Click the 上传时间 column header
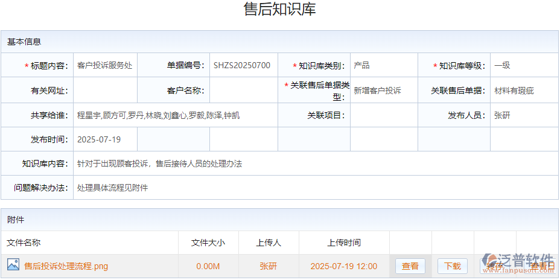The height and width of the screenshot is (280, 560). (344, 243)
